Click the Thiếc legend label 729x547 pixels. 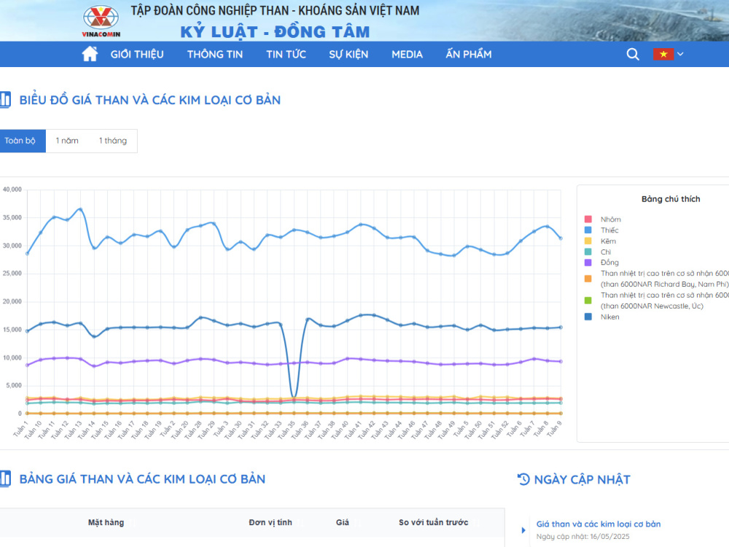pos(609,230)
